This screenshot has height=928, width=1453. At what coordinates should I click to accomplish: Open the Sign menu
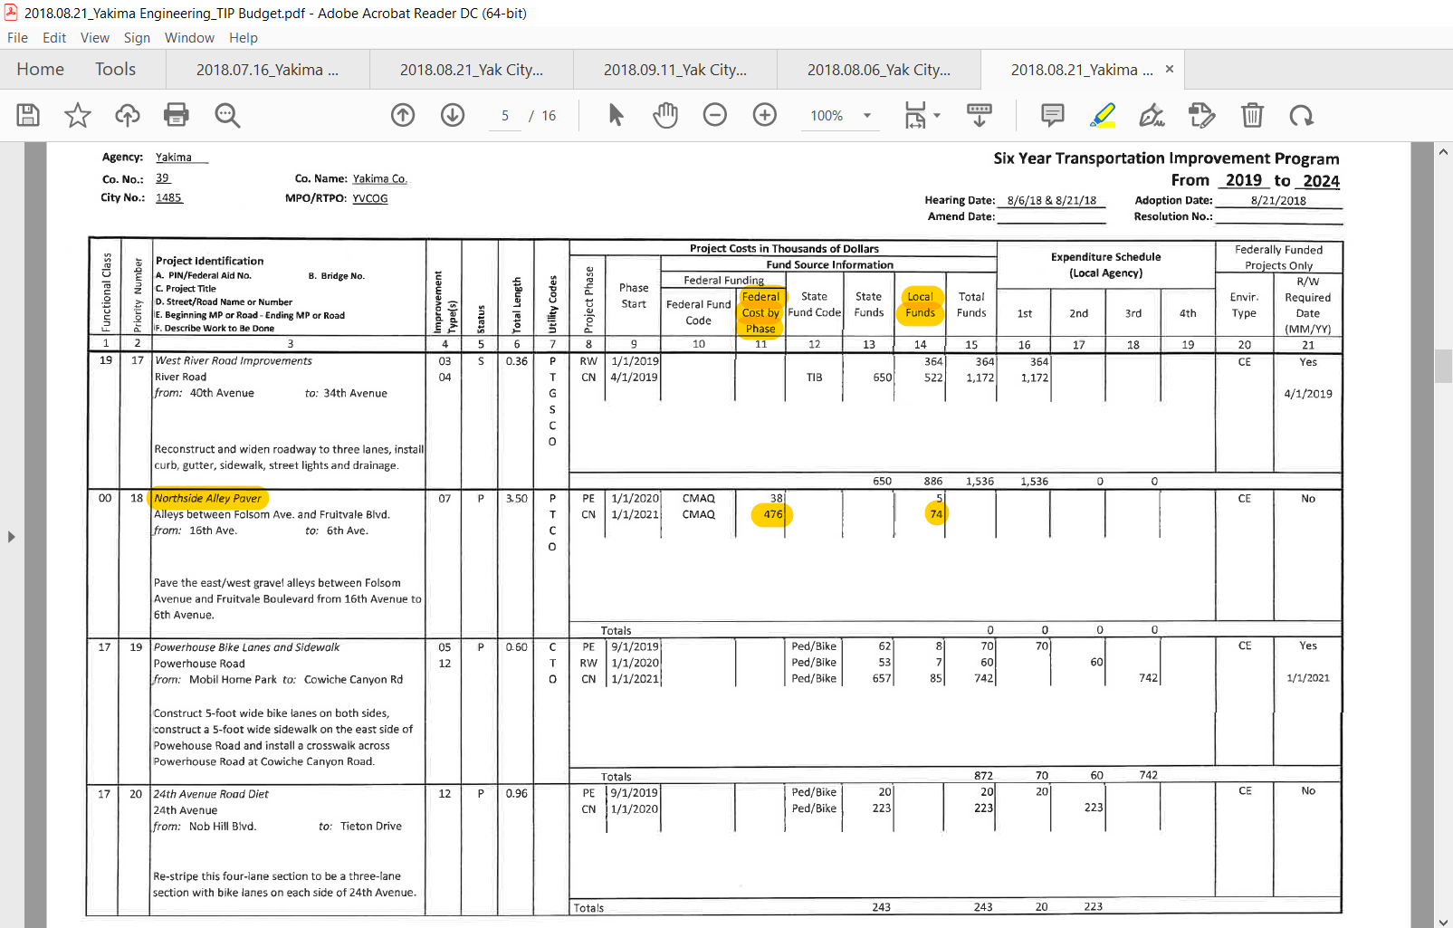[x=137, y=38]
